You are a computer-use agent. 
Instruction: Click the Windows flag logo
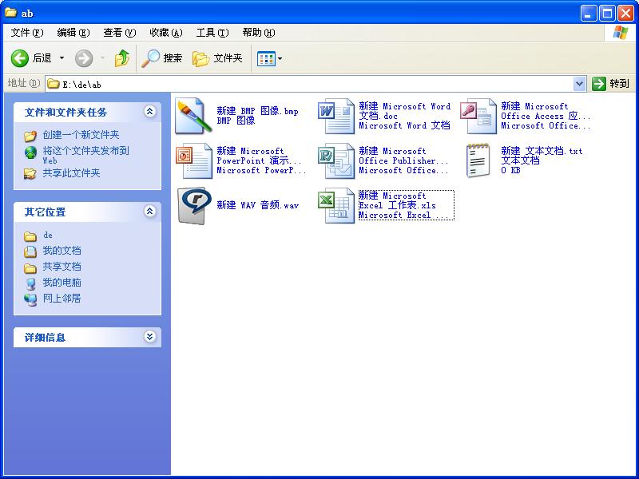click(621, 33)
